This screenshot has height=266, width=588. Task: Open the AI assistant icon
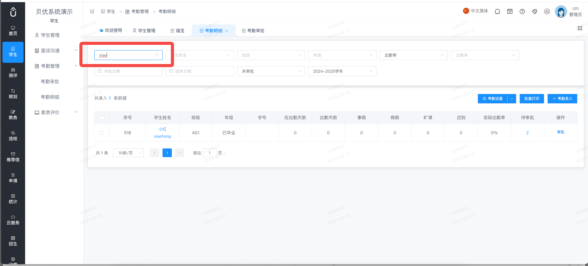(x=547, y=11)
